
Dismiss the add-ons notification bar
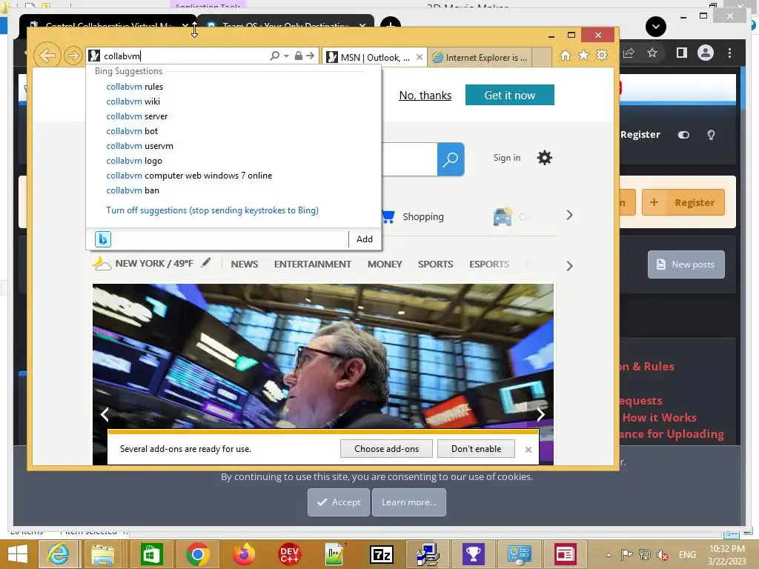[528, 450]
